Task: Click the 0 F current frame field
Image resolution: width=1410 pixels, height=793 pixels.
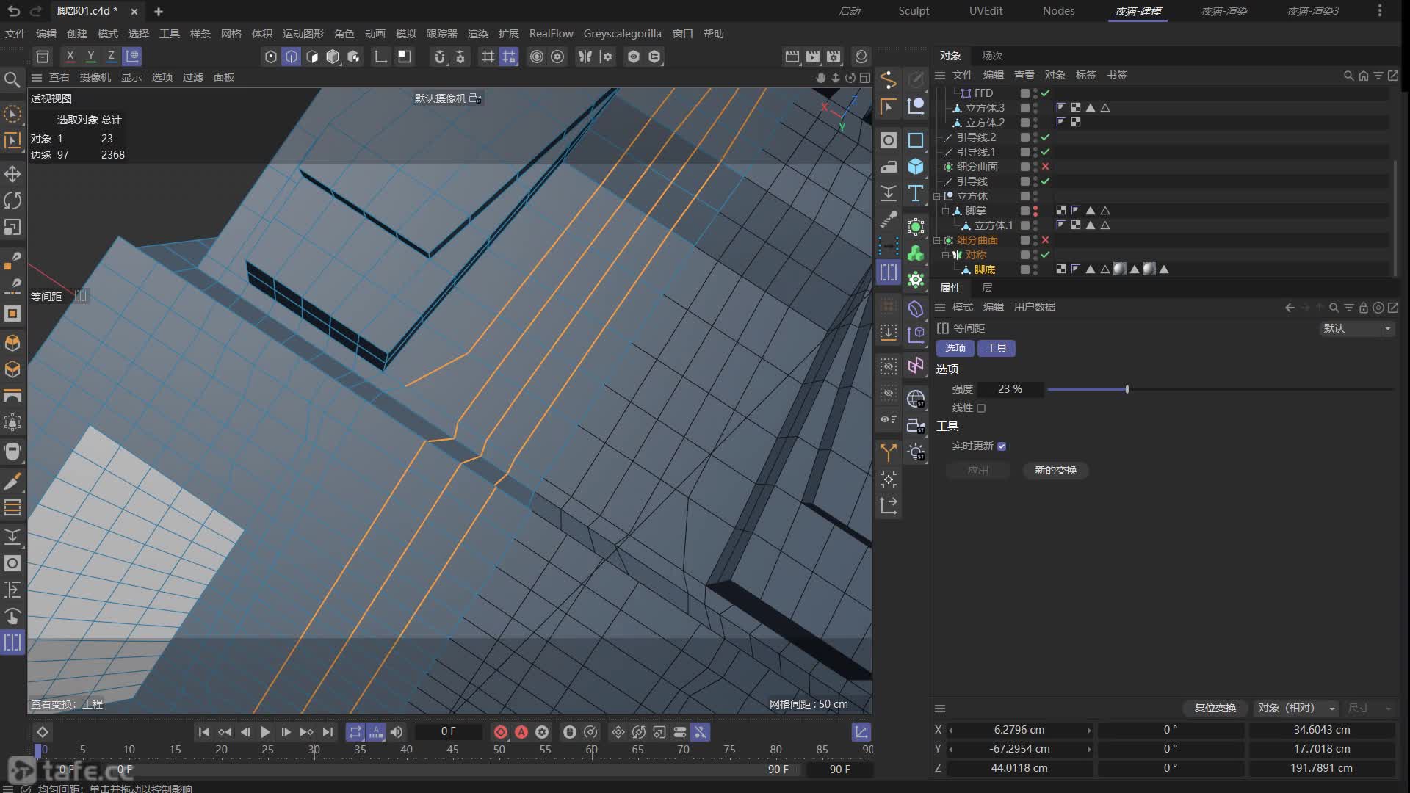Action: pos(449,732)
